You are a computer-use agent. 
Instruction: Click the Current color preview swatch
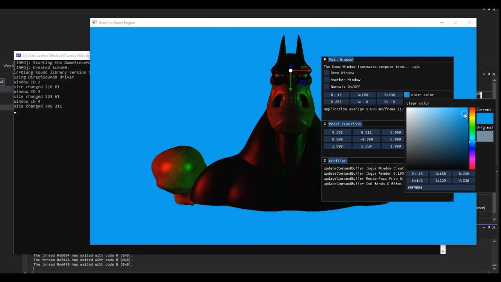click(485, 118)
